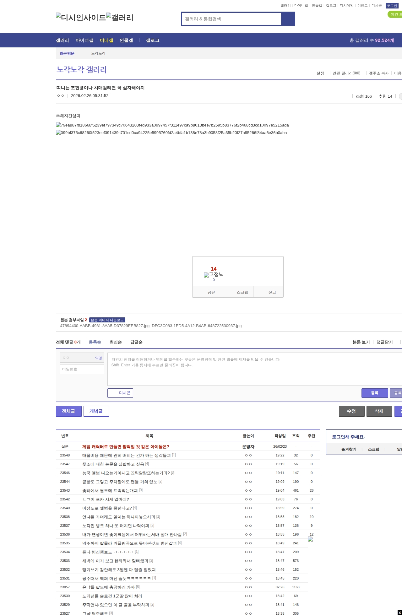The width and height of the screenshot is (402, 615).
Task: Click the 조회 column header in the post list
Action: [x=296, y=436]
